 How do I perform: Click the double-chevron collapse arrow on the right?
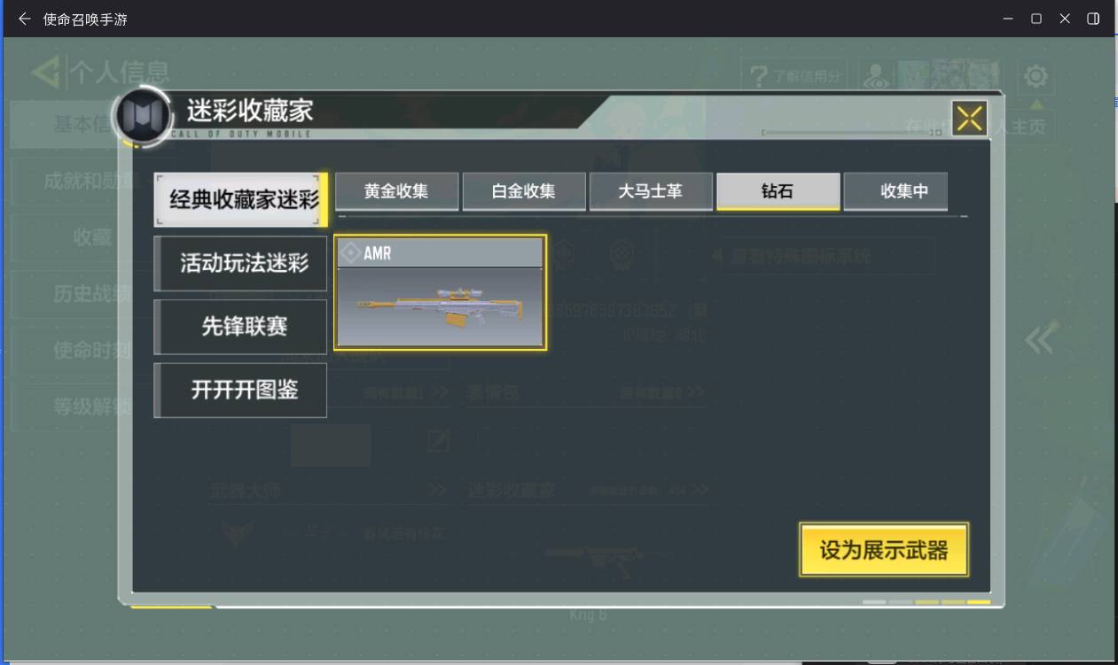(1041, 339)
